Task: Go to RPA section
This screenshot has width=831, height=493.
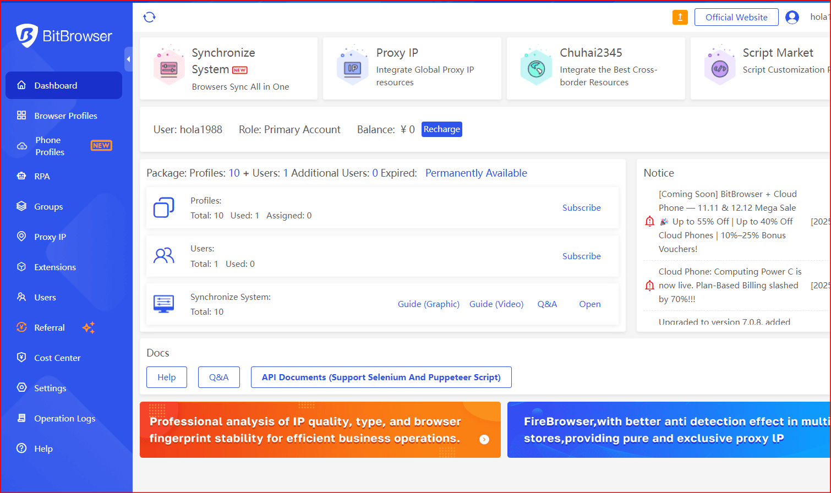Action: point(42,176)
